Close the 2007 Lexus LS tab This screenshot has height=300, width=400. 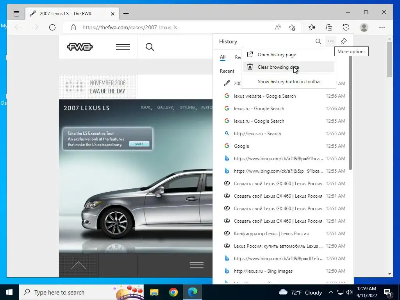pos(112,14)
